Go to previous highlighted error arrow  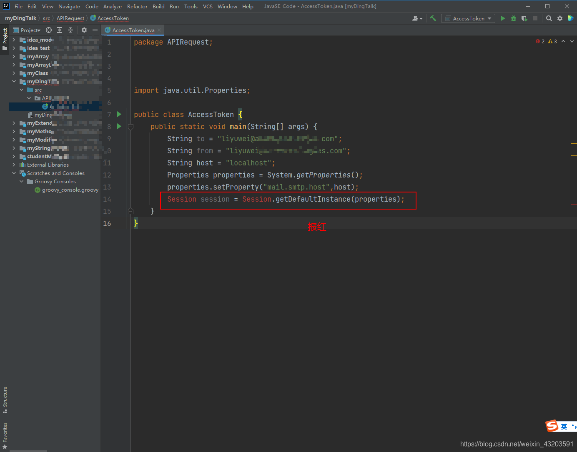pos(563,41)
